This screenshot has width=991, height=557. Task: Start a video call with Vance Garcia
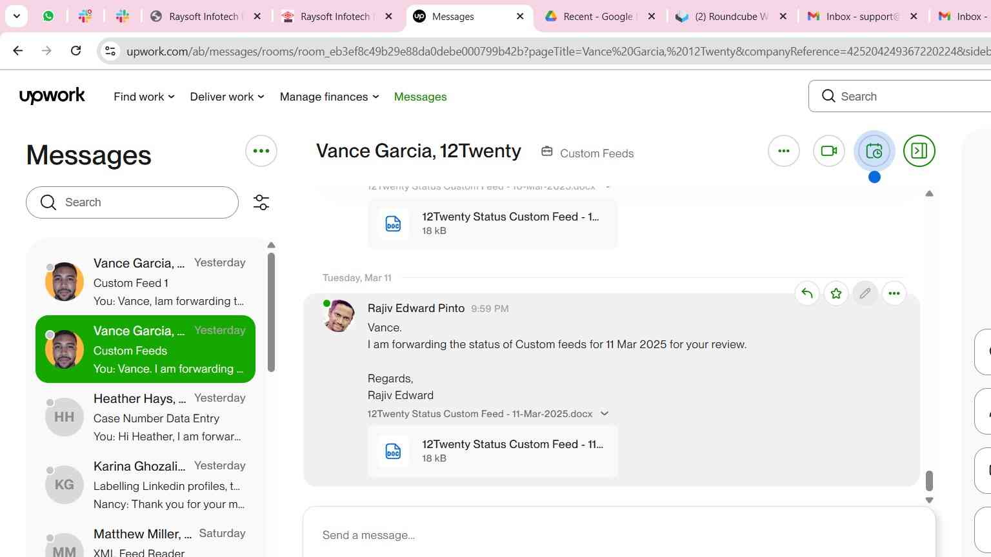coord(829,151)
